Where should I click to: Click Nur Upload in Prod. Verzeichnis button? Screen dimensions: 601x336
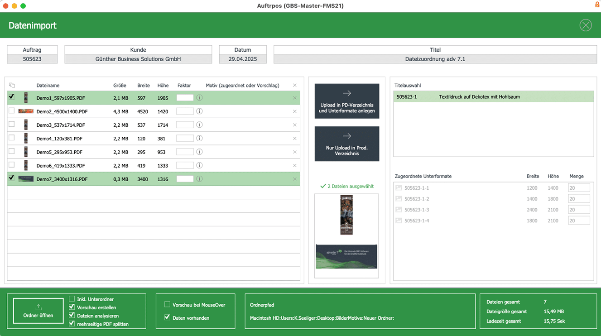point(347,144)
